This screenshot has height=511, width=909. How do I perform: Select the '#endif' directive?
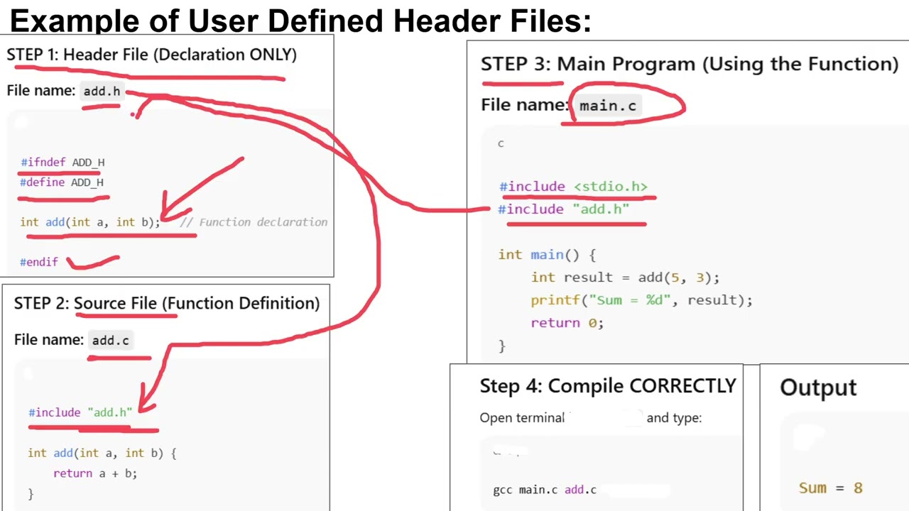39,262
